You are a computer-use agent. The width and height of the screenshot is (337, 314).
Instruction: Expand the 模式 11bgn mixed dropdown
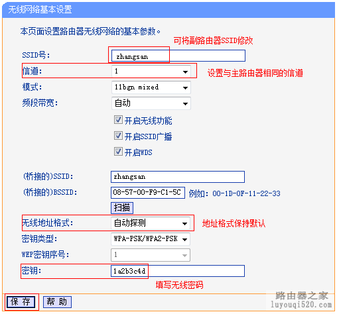point(151,87)
